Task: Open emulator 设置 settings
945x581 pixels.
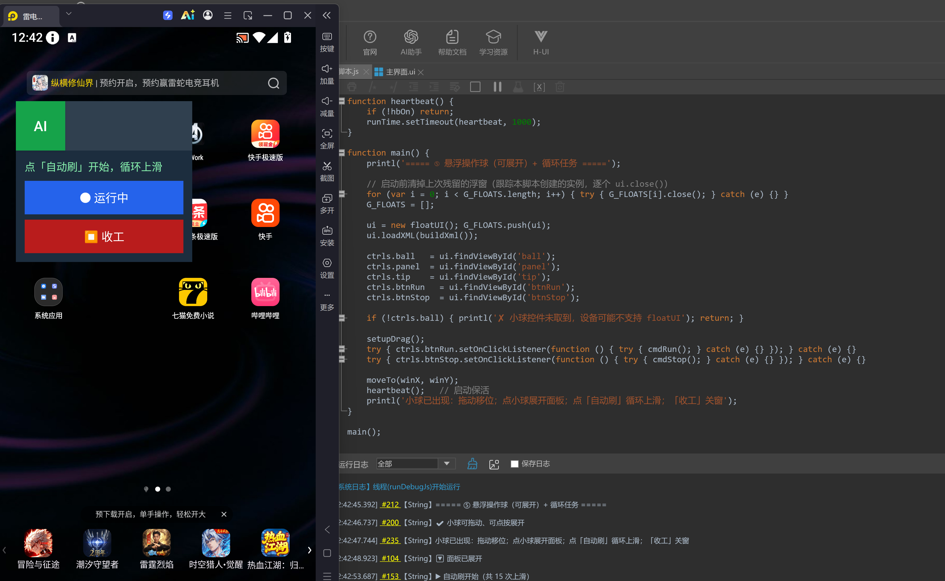Action: point(327,268)
